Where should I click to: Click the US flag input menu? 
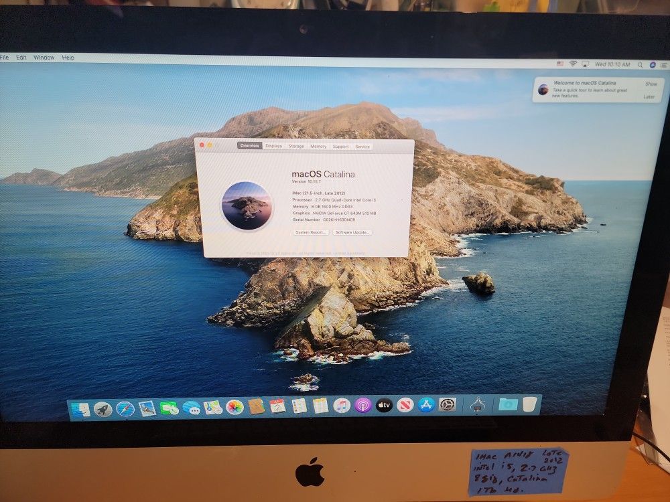pos(560,64)
